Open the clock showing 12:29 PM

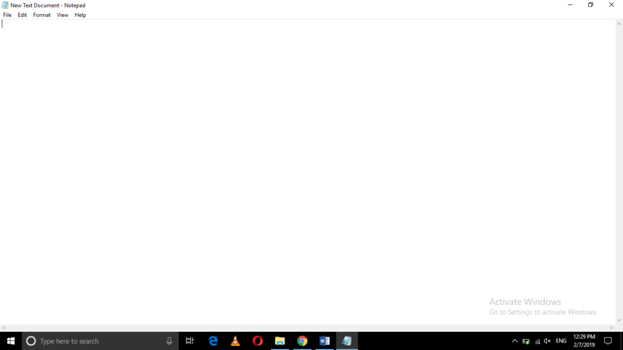coord(584,341)
